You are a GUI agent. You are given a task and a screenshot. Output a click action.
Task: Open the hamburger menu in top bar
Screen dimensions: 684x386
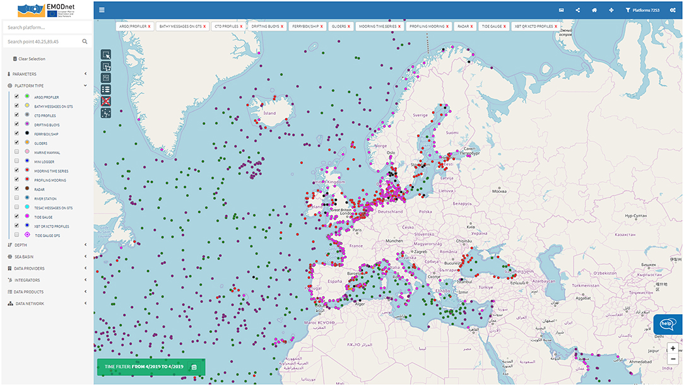click(x=102, y=10)
